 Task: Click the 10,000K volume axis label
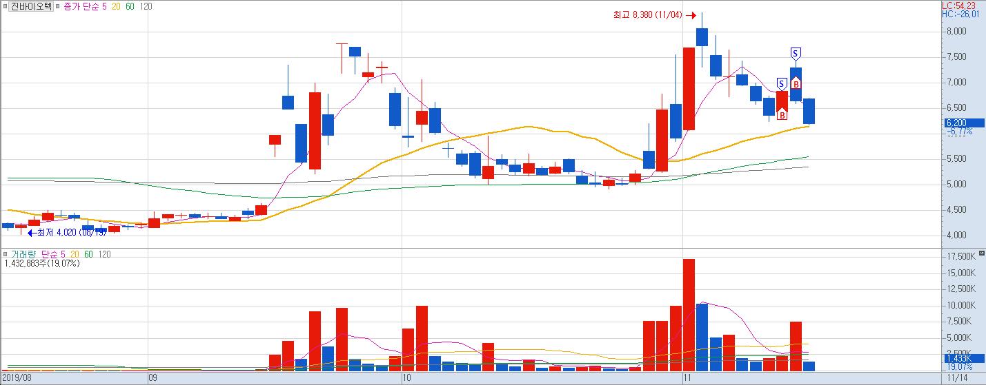(960, 305)
